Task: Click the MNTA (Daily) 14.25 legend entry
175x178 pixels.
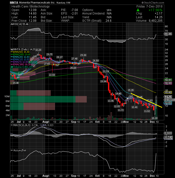Action: (x=24, y=49)
